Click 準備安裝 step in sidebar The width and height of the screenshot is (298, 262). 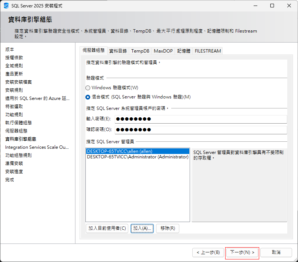(14, 164)
